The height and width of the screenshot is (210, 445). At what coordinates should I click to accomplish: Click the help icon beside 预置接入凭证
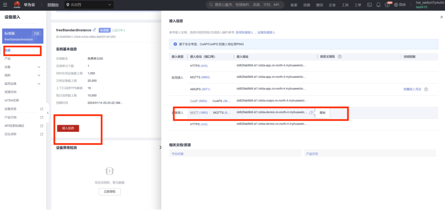click(426, 89)
